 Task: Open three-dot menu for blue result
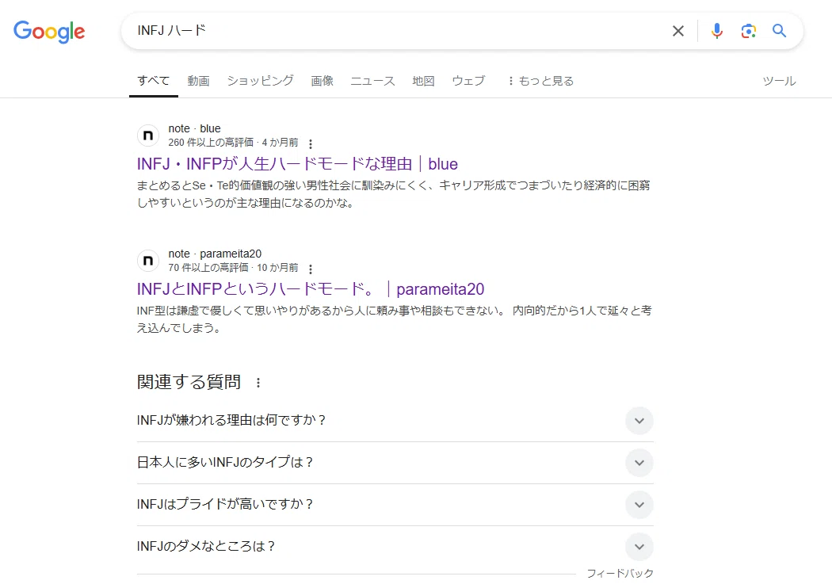311,143
